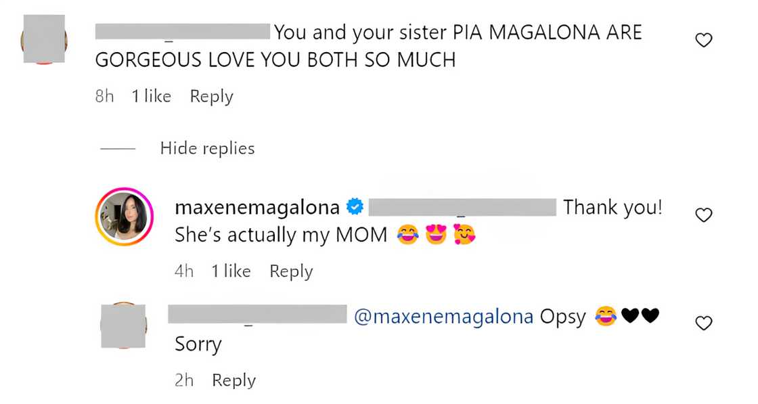Screen dimensions: 758x404
Task: Click the top commenter's blurred username
Action: [183, 32]
